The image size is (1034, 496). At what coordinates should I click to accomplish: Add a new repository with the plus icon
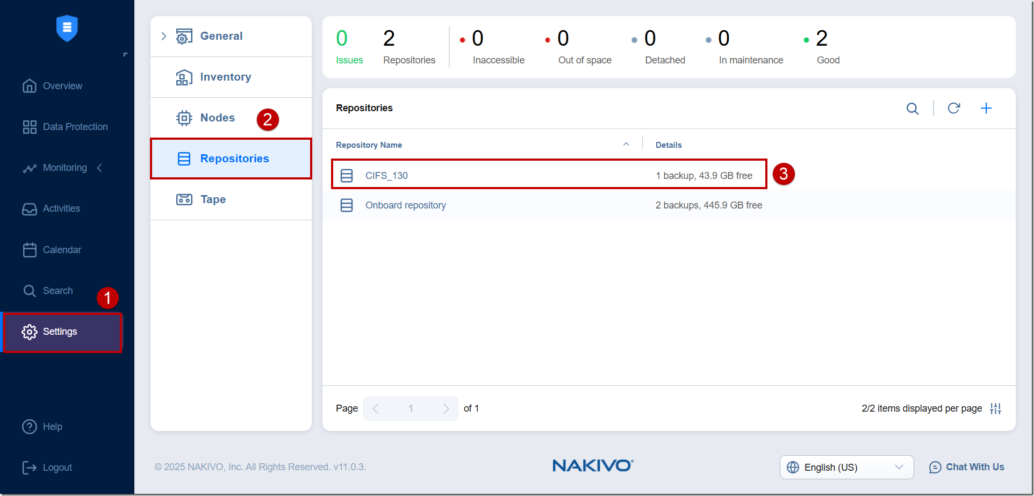point(986,108)
